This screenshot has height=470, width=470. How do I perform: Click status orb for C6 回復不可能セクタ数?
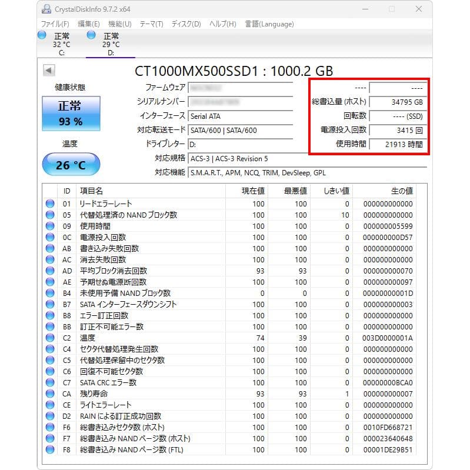pos(50,371)
